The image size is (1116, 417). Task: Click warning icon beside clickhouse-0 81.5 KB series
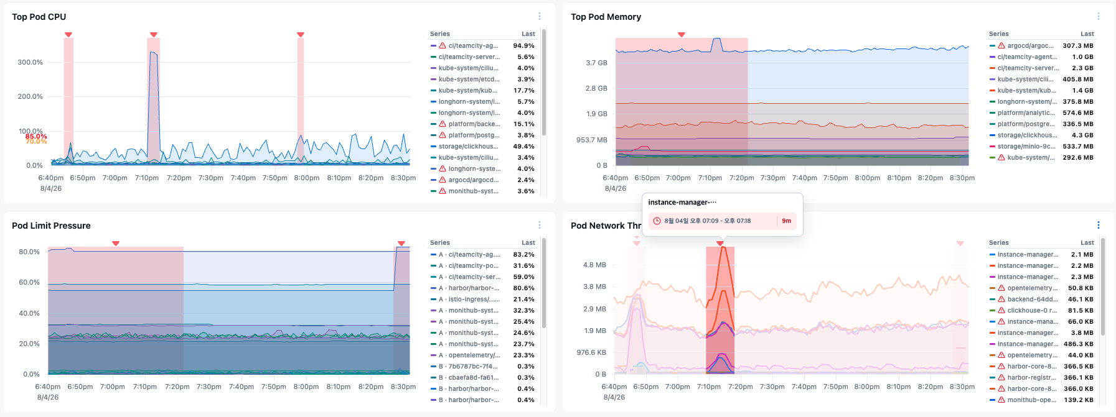[x=1001, y=311]
